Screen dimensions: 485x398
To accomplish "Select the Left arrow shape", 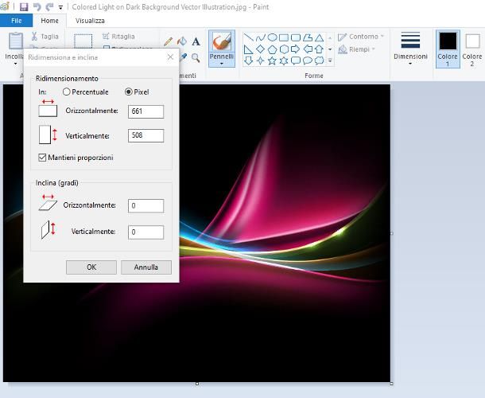I will [x=308, y=49].
